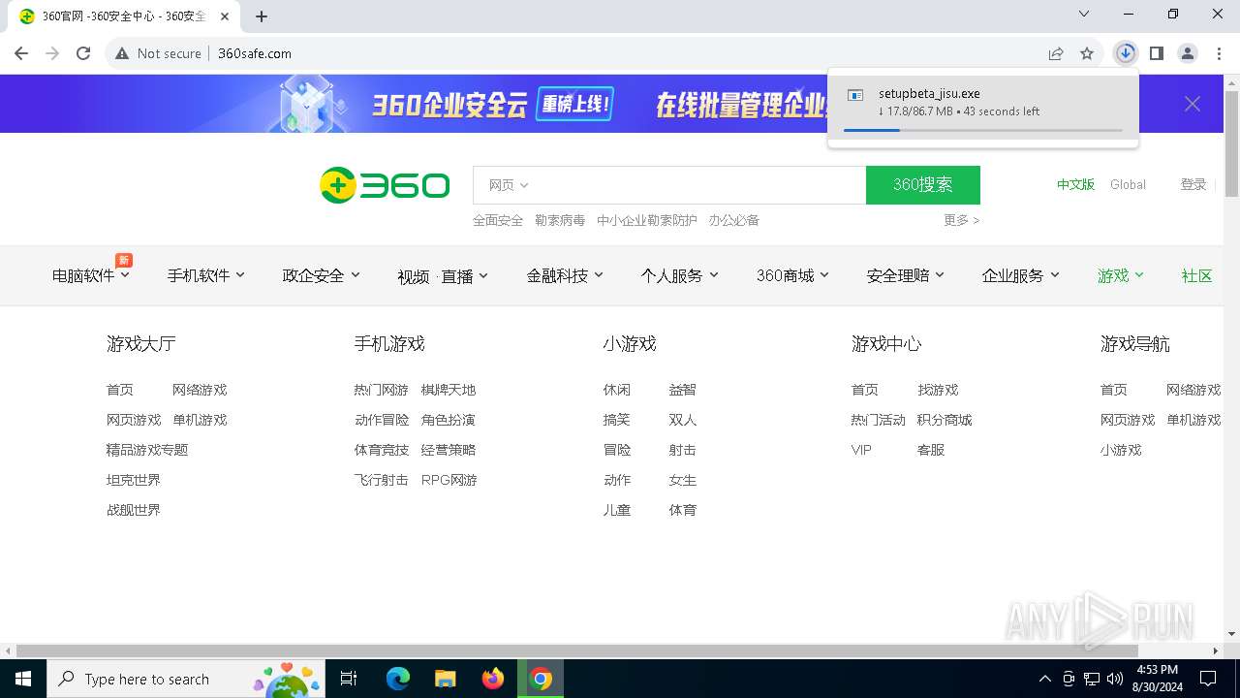Open Windows Start menu
Viewport: 1240px width, 698px height.
[22, 679]
